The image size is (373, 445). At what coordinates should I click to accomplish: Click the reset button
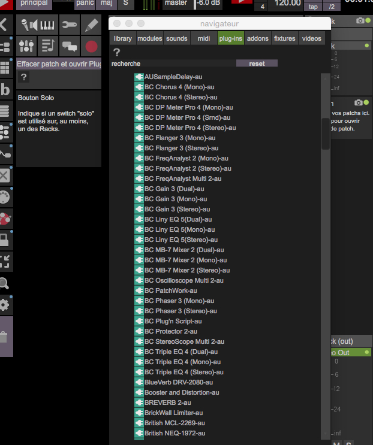(x=257, y=63)
